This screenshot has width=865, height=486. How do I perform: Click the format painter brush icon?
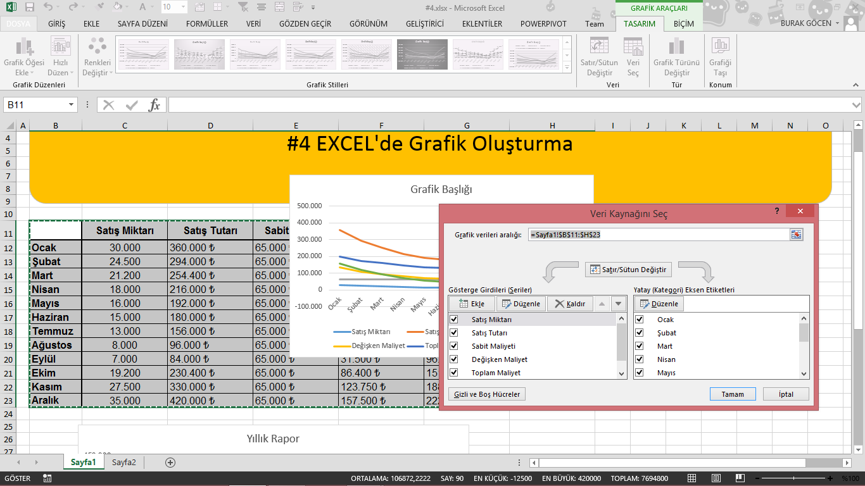point(98,8)
